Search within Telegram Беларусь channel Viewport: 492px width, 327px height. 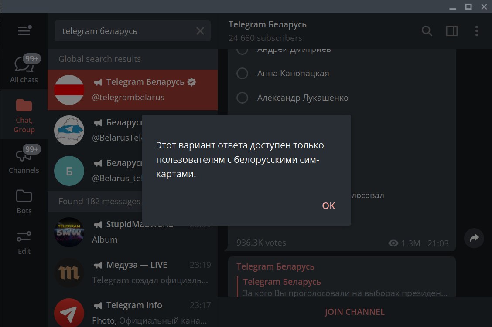427,31
